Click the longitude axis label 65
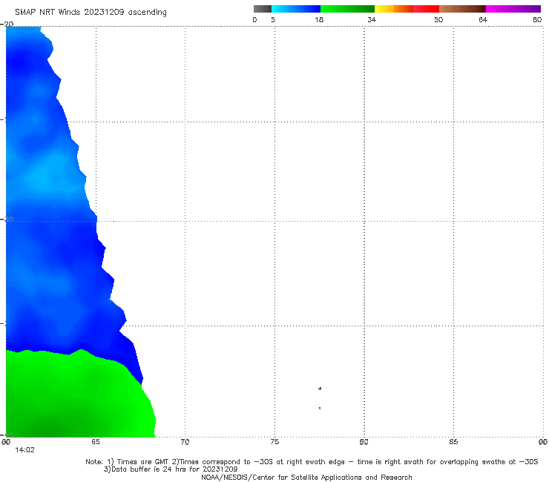Image resolution: width=549 pixels, height=482 pixels. tap(95, 442)
